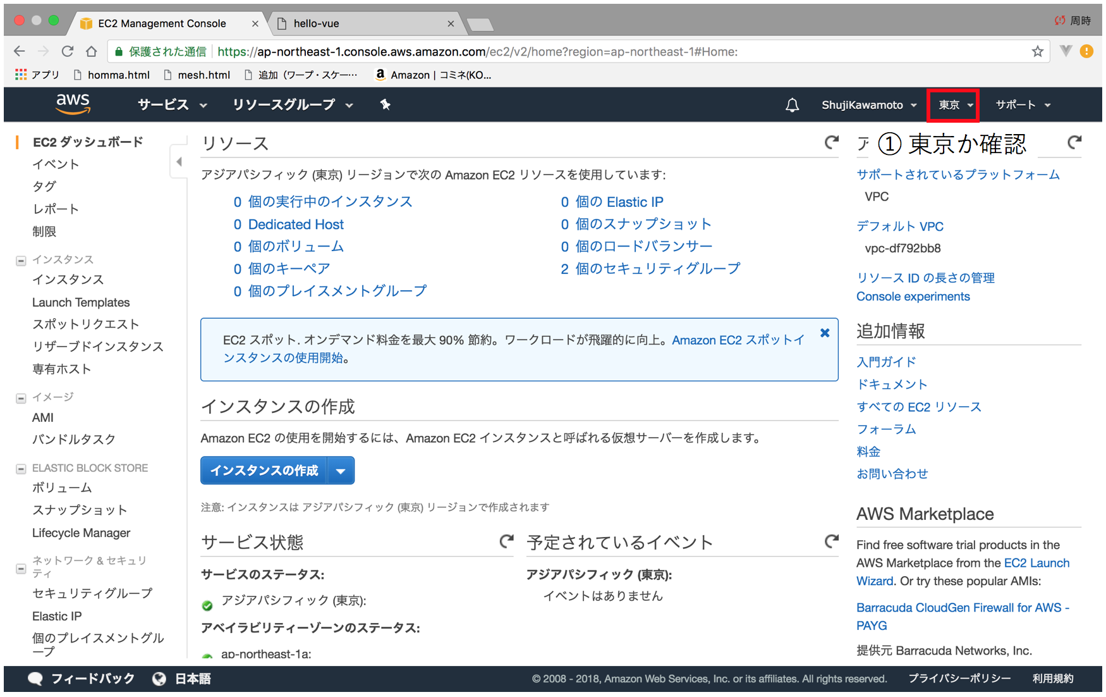
Task: Open the notifications bell icon
Action: pyautogui.click(x=792, y=105)
